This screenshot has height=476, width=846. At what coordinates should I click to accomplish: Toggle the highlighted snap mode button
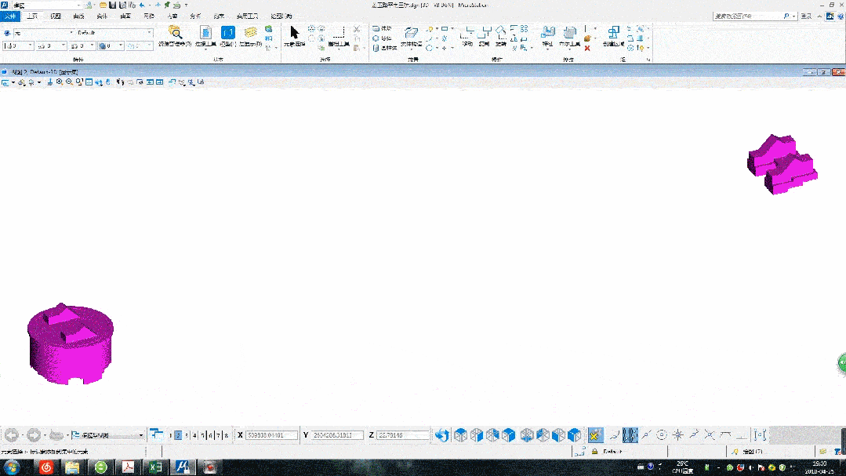[595, 435]
